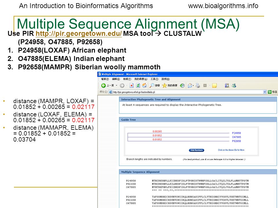The height and width of the screenshot is (208, 278).
Task: Click www.bioalgorithms.info text in slide header
Action: click(223, 6)
